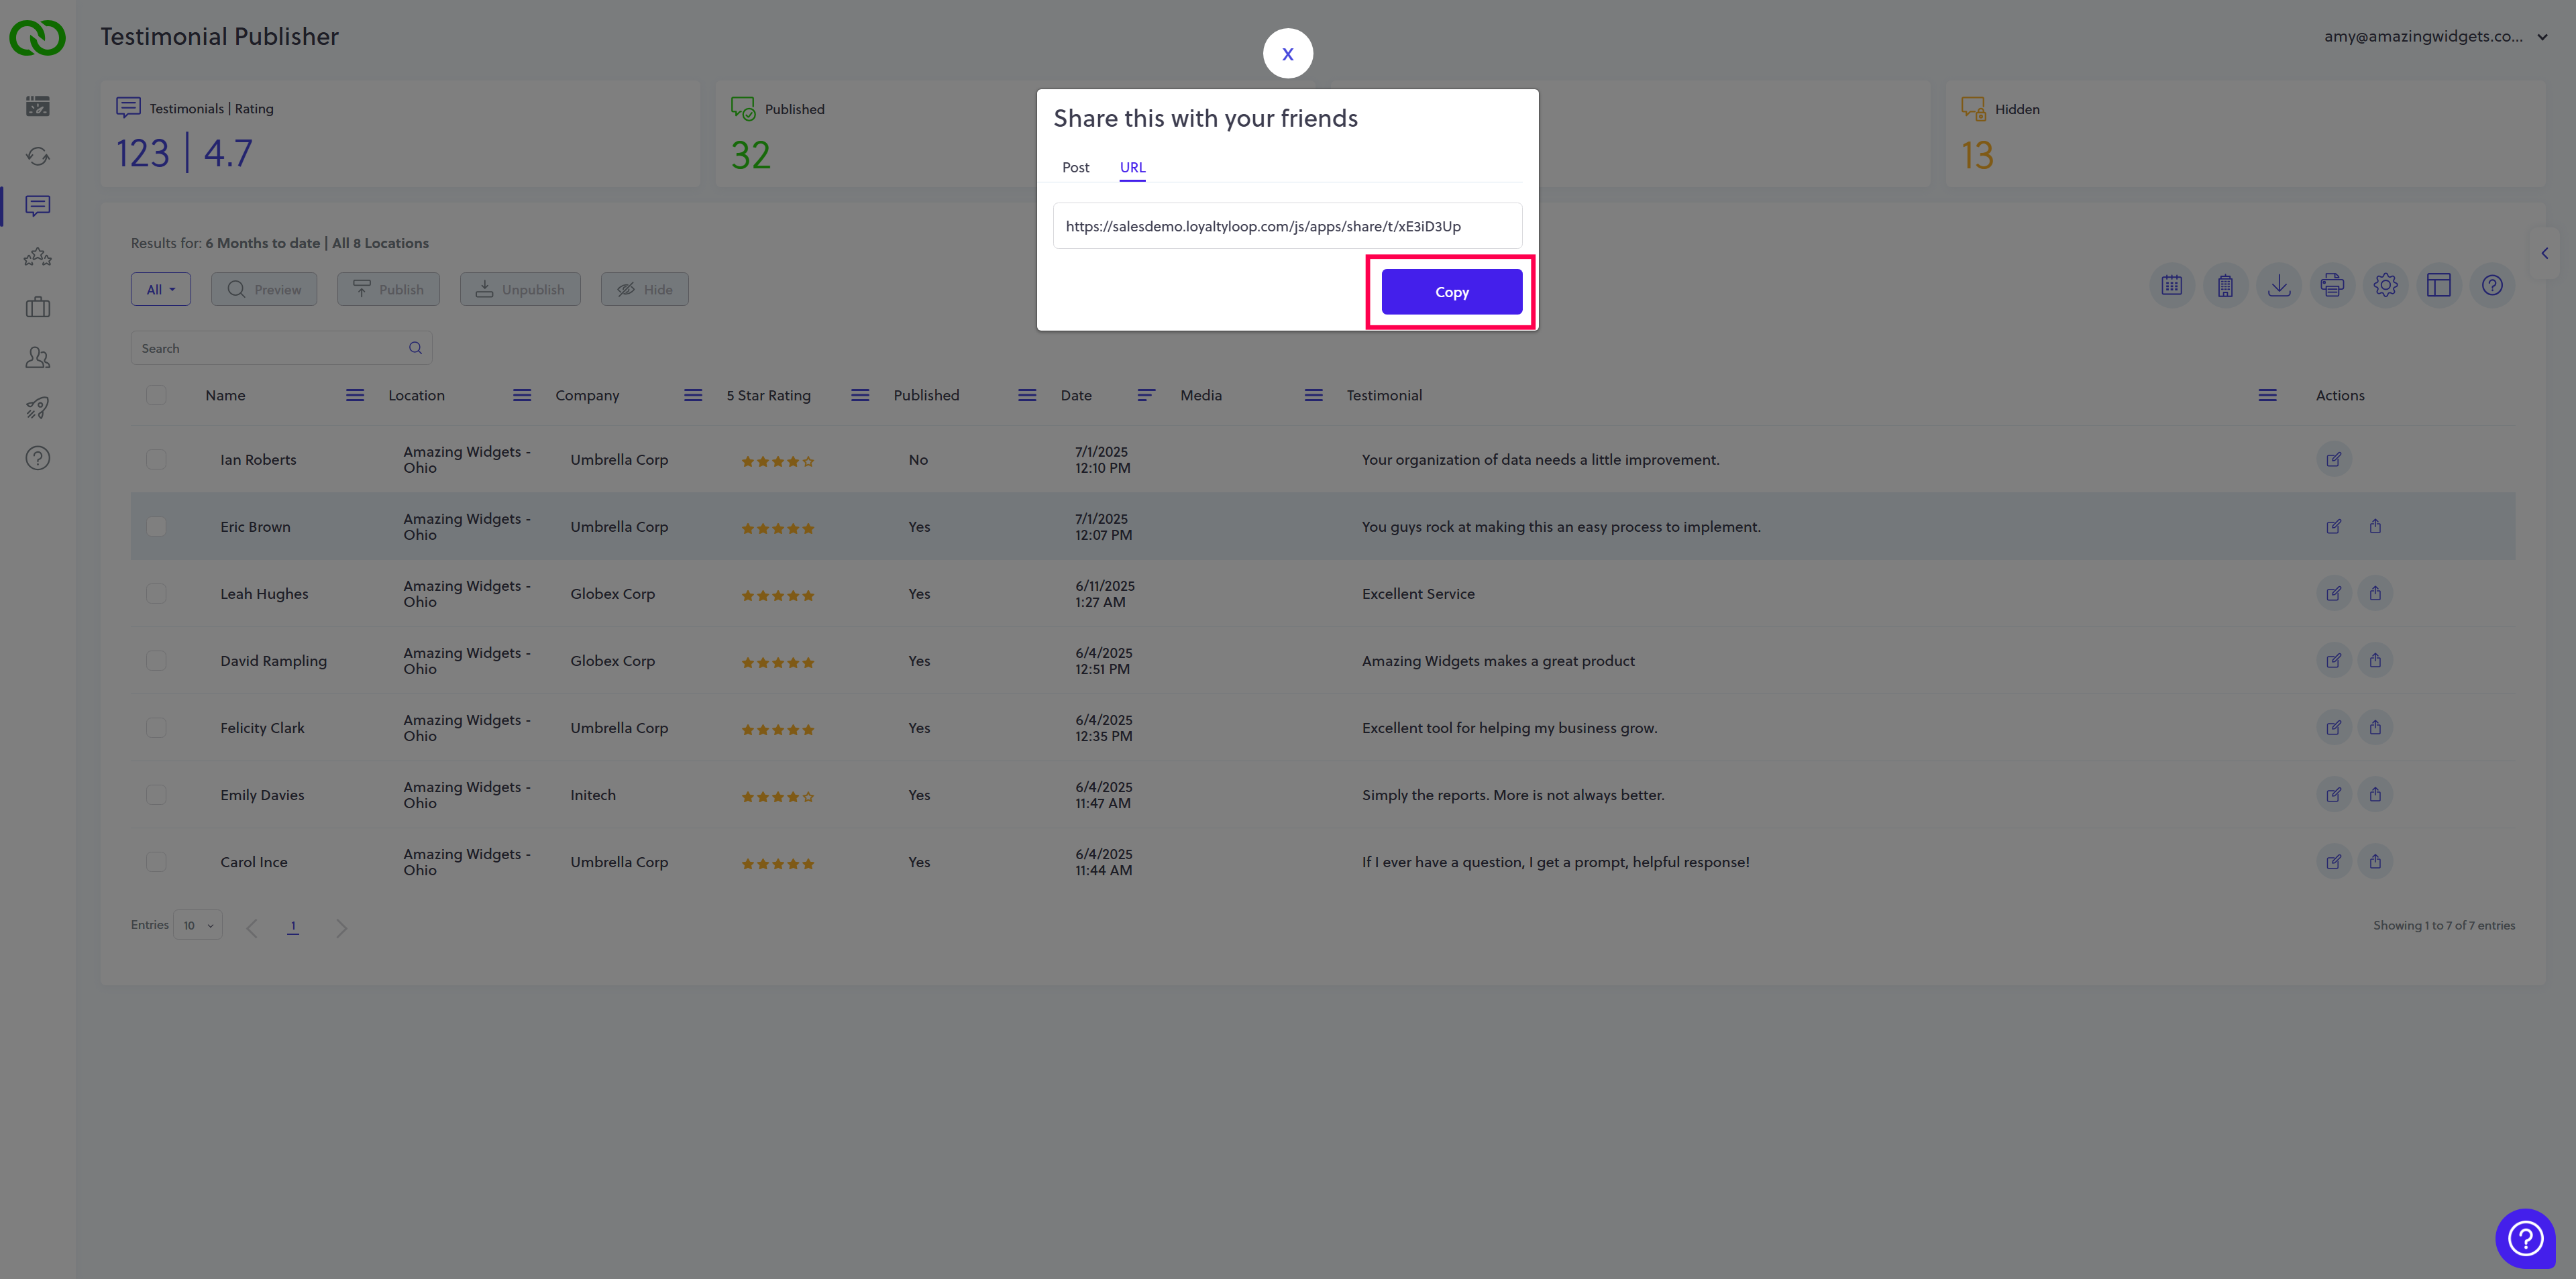Viewport: 2576px width, 1279px height.
Task: Close the share dialog with the X button
Action: point(1287,54)
